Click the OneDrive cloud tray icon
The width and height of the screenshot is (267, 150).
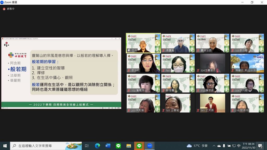pos(219,146)
